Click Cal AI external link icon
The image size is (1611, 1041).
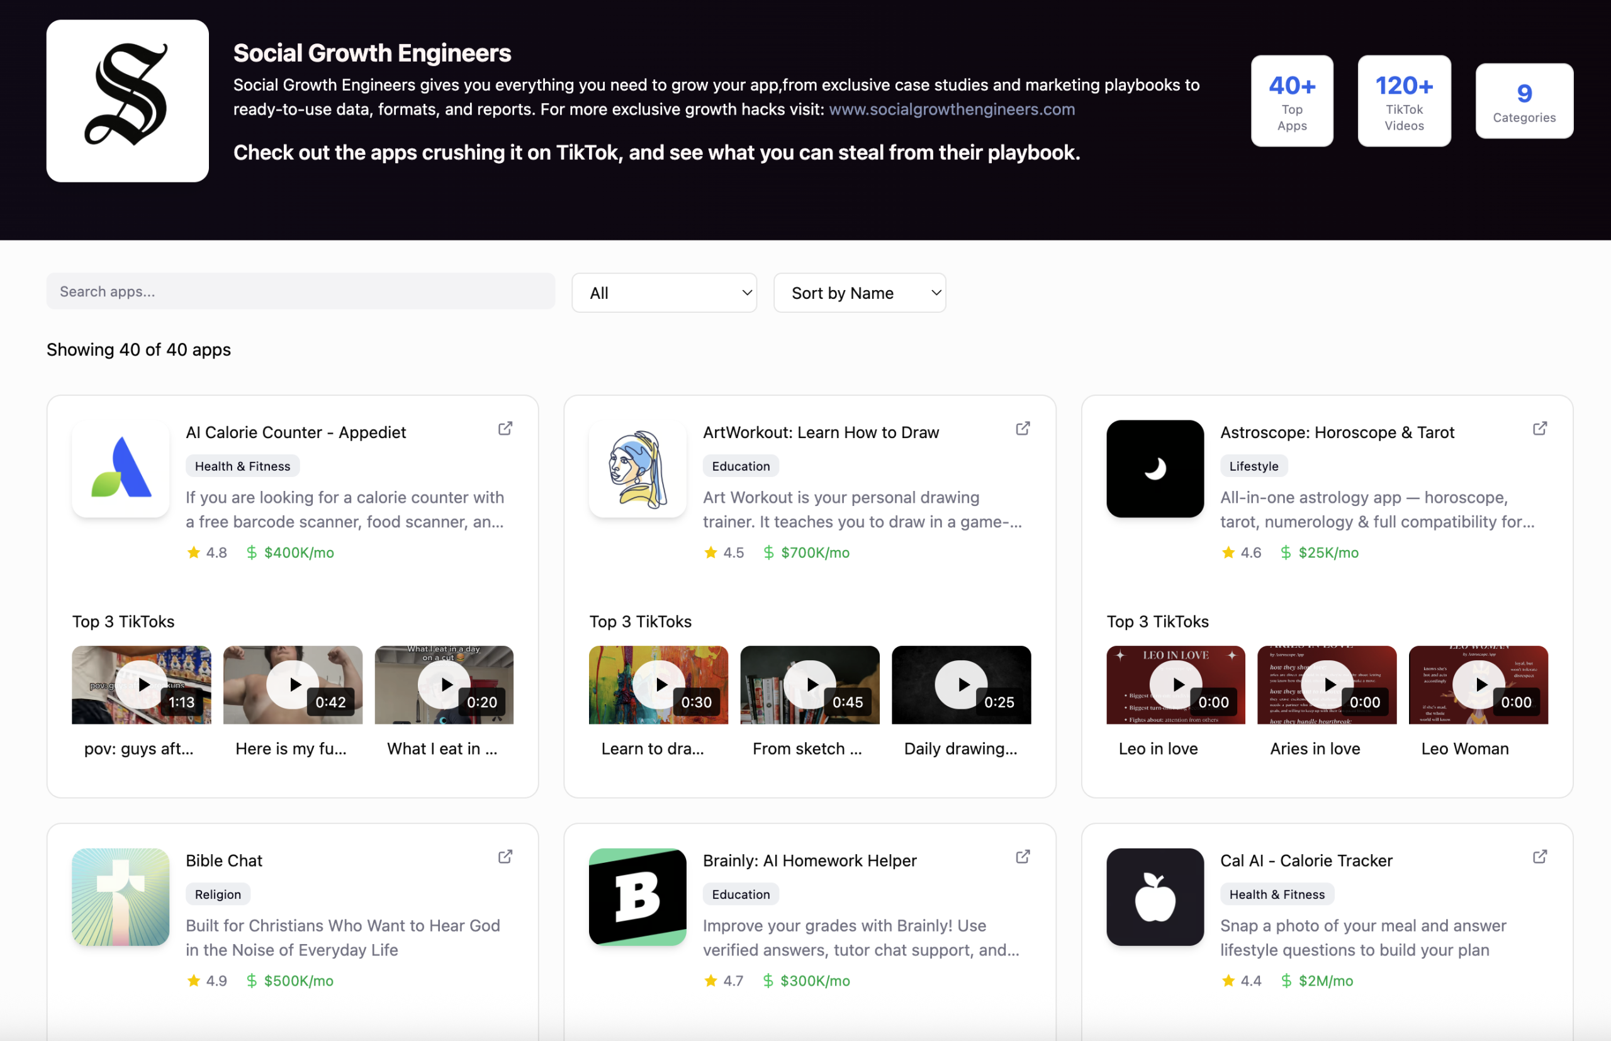coord(1539,857)
